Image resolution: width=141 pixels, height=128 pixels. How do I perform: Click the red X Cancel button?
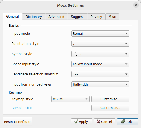[105, 122]
